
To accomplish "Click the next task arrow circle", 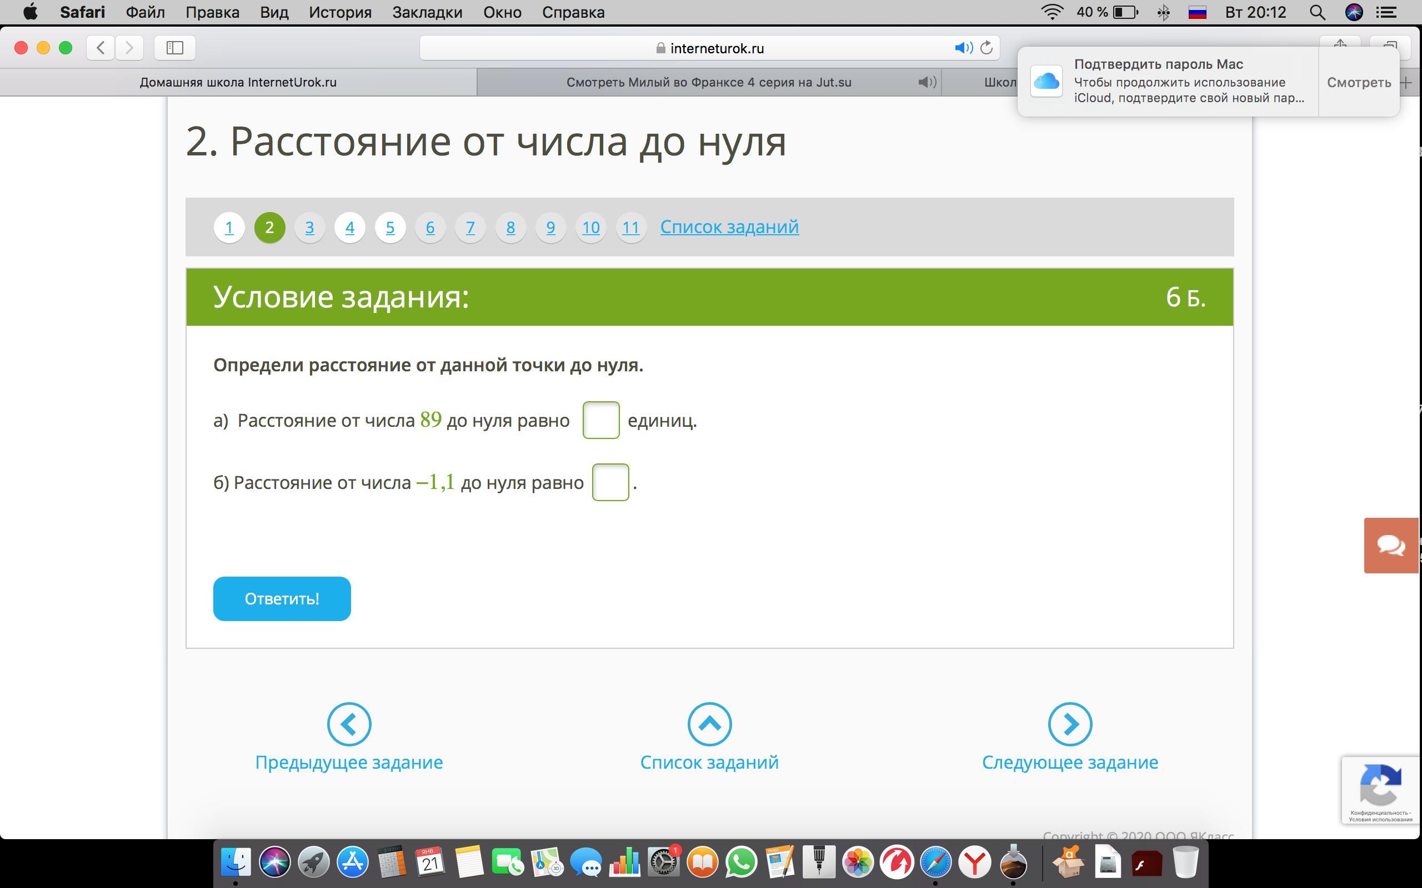I will [1069, 724].
